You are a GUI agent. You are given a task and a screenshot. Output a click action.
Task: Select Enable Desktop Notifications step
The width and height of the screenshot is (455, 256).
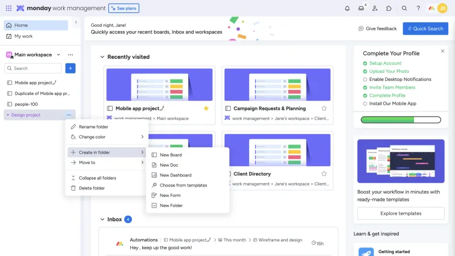click(x=397, y=79)
